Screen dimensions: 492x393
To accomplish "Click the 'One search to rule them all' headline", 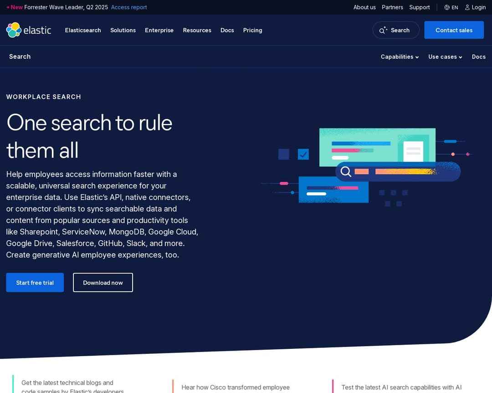I will click(89, 136).
